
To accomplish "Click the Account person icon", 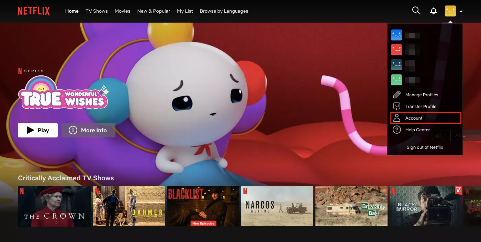I will [x=397, y=118].
